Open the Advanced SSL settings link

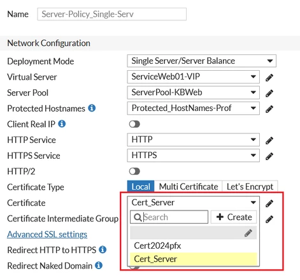point(47,235)
